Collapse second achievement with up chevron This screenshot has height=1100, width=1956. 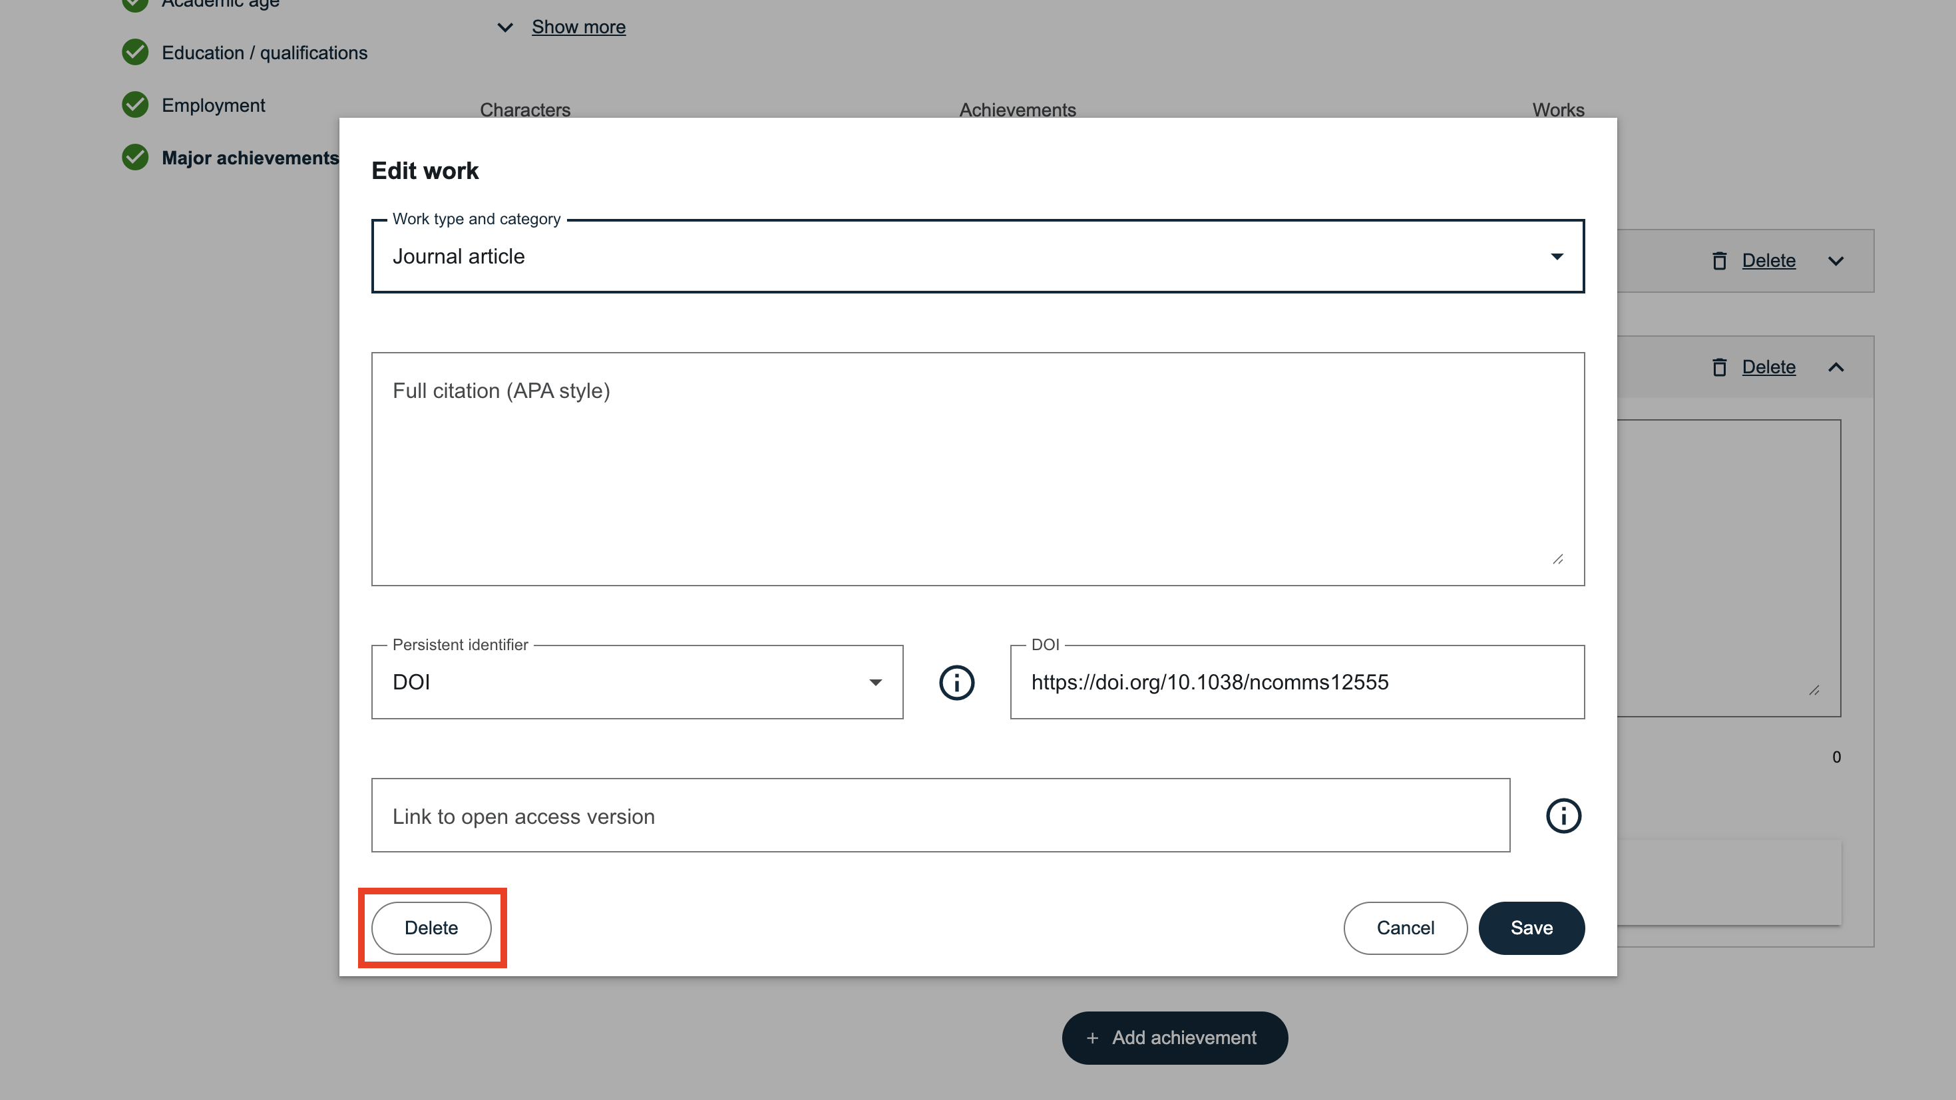tap(1836, 367)
